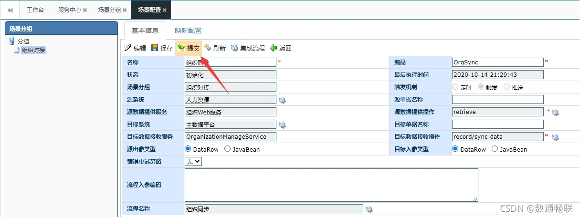Open the 映射配置 tab
The image size is (580, 217).
click(x=188, y=31)
